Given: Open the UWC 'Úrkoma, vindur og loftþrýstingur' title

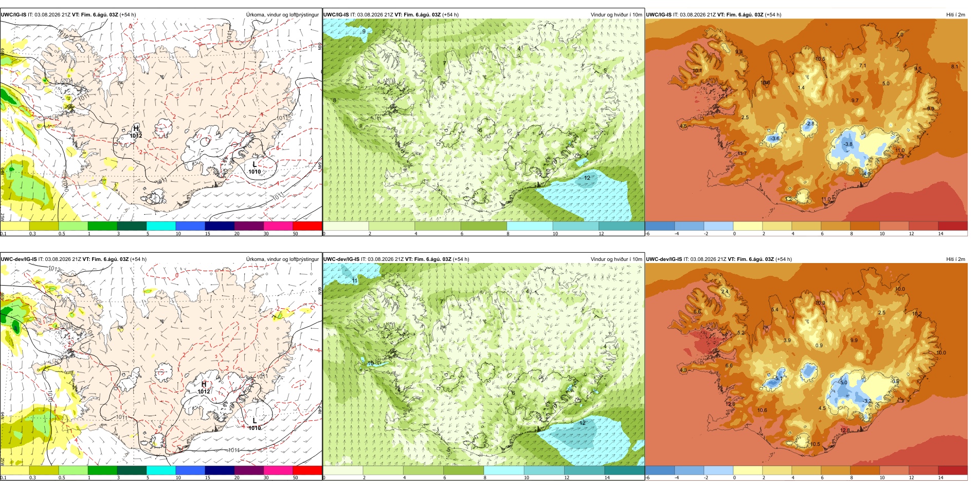Looking at the screenshot, I should click(282, 14).
